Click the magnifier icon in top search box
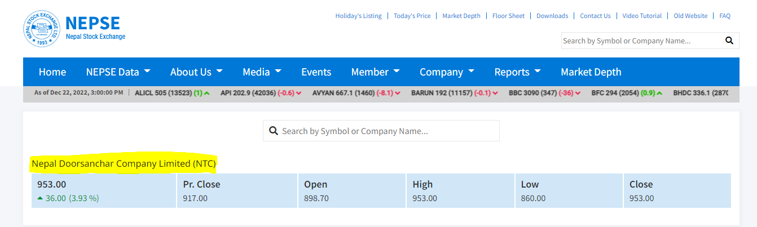757x227 pixels. (729, 41)
